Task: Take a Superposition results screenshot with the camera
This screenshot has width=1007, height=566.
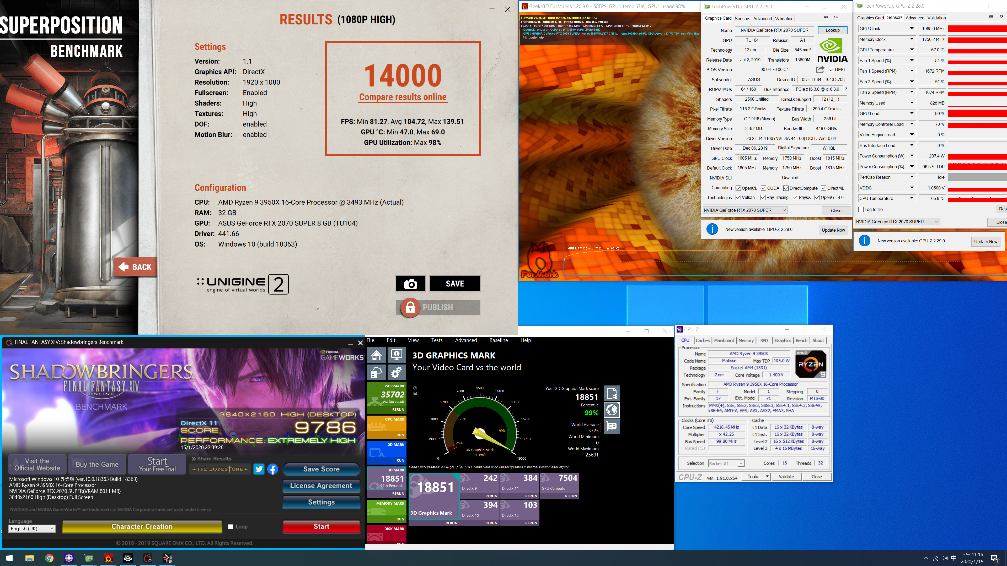Action: point(410,284)
